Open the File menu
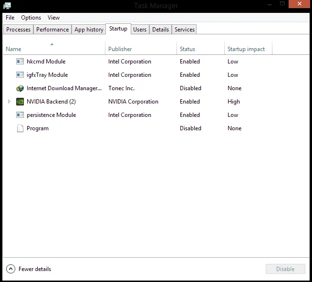This screenshot has height=282, width=312. click(x=10, y=18)
